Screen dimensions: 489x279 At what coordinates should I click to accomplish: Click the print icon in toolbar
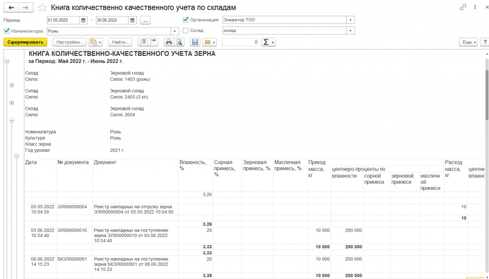[x=168, y=42]
